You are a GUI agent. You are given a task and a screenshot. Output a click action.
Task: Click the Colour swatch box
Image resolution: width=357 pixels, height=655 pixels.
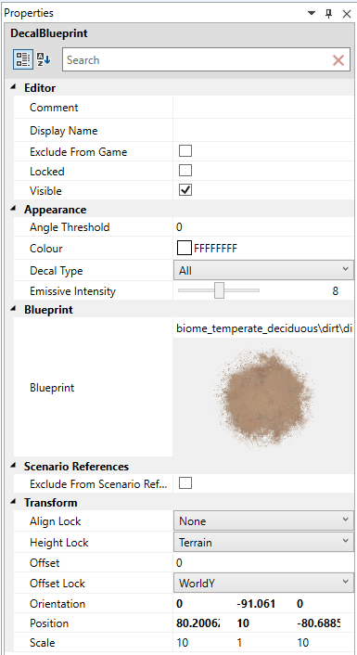(185, 248)
